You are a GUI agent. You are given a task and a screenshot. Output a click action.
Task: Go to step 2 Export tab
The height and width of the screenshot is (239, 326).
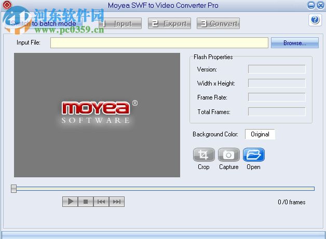coord(169,23)
